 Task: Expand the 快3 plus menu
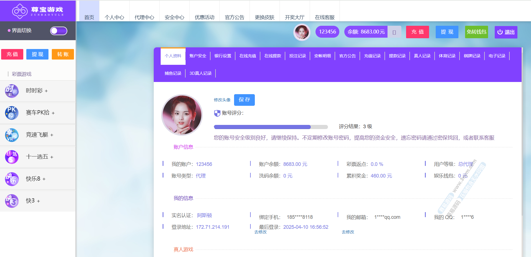pos(39,201)
